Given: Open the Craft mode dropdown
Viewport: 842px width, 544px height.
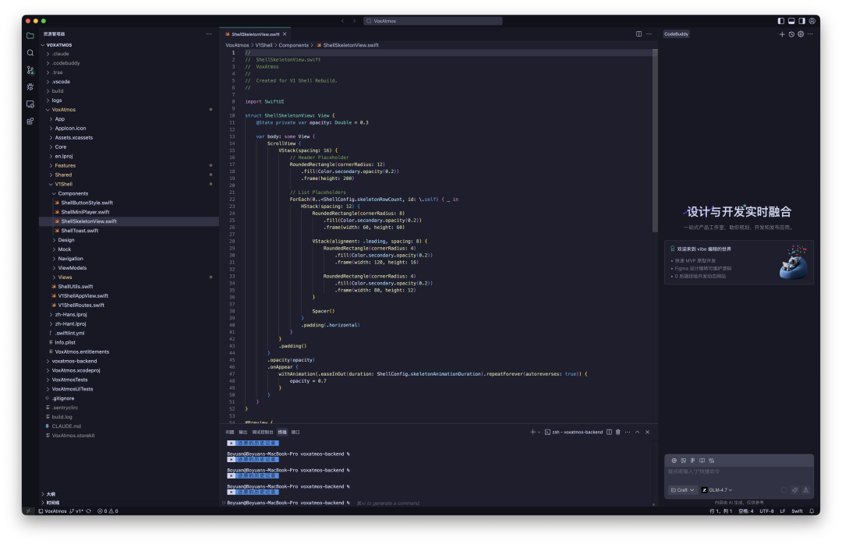Looking at the screenshot, I should coord(682,490).
